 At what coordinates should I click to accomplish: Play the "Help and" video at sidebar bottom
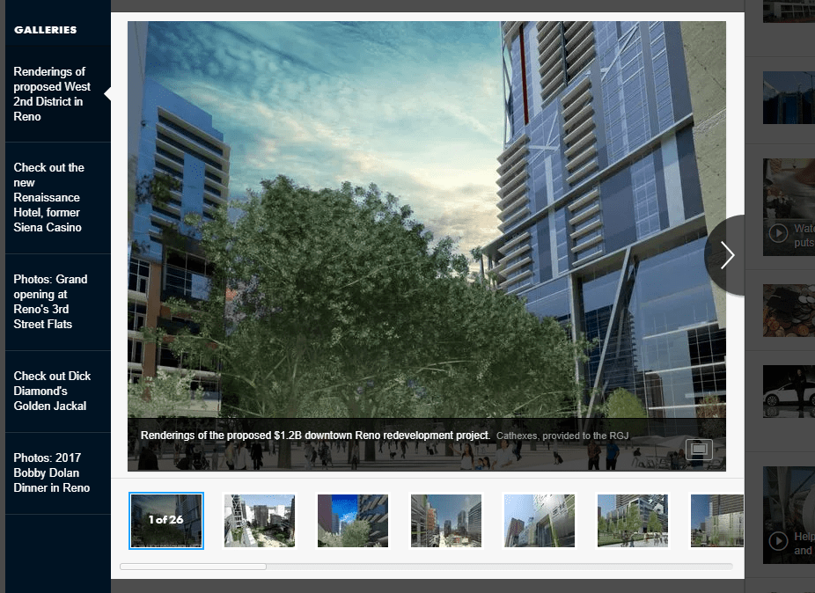click(778, 542)
